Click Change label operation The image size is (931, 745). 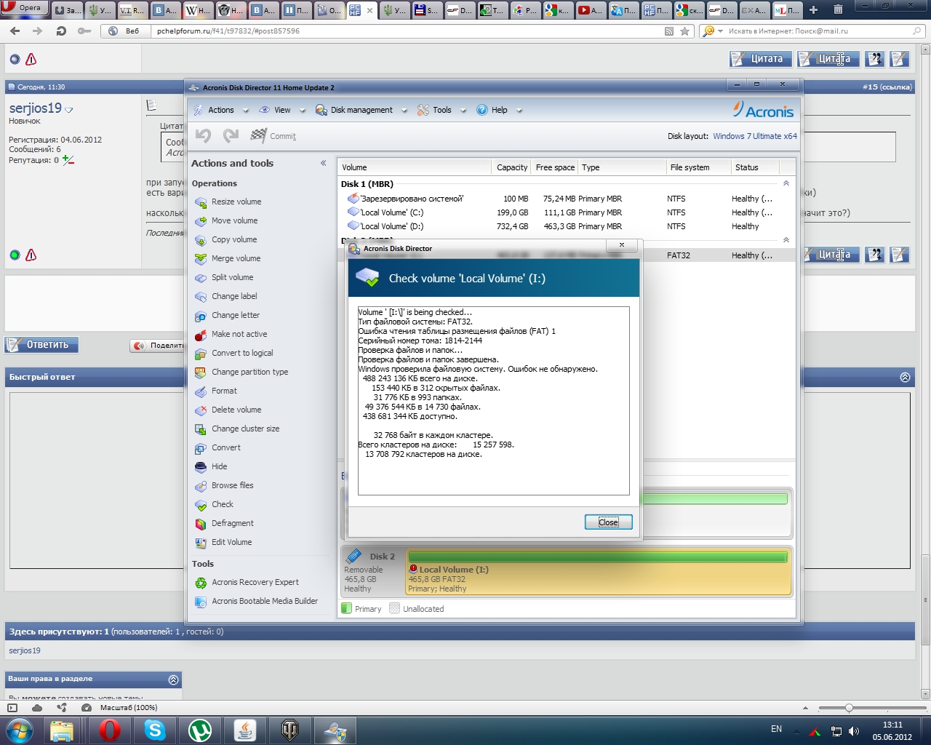pos(225,296)
